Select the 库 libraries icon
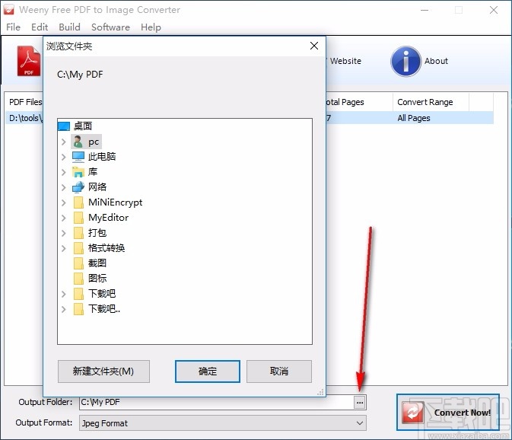Image resolution: width=512 pixels, height=440 pixels. point(78,172)
